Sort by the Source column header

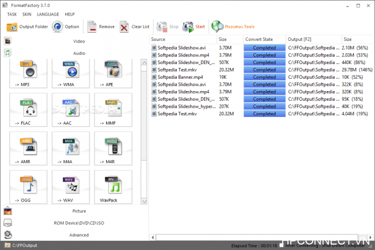[183, 39]
